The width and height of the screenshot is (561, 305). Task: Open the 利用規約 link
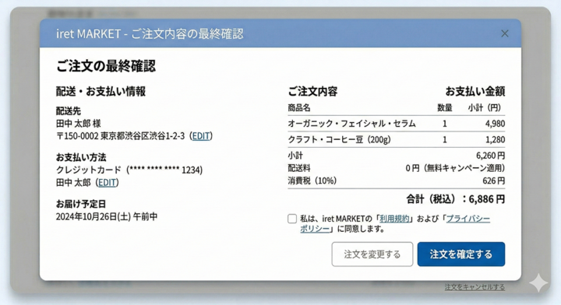click(394, 219)
